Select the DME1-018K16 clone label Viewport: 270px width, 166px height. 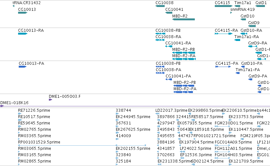point(14,103)
